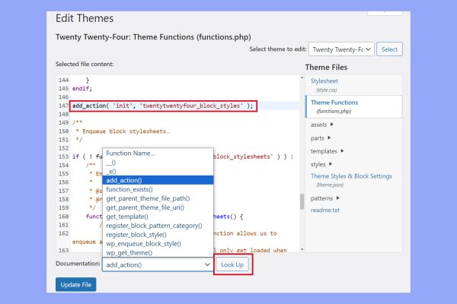Viewport: 457px width, 304px height.
Task: Open the Documentation function dropdown
Action: [158, 264]
